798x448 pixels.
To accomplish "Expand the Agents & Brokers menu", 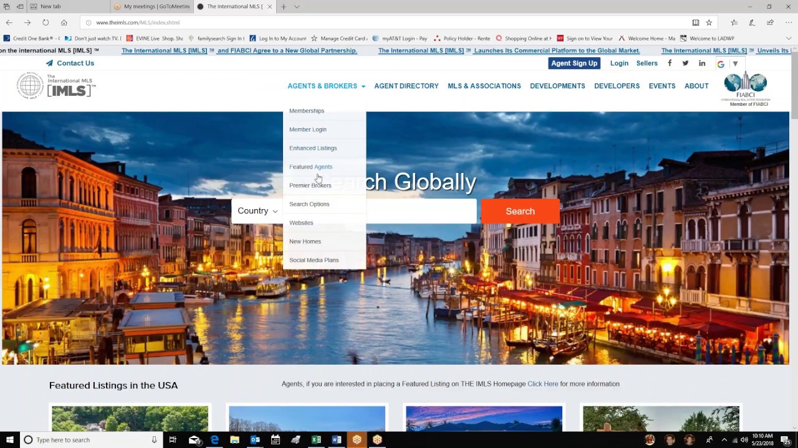I will (327, 86).
